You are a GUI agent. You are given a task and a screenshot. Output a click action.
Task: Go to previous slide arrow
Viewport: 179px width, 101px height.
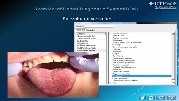coord(161,98)
